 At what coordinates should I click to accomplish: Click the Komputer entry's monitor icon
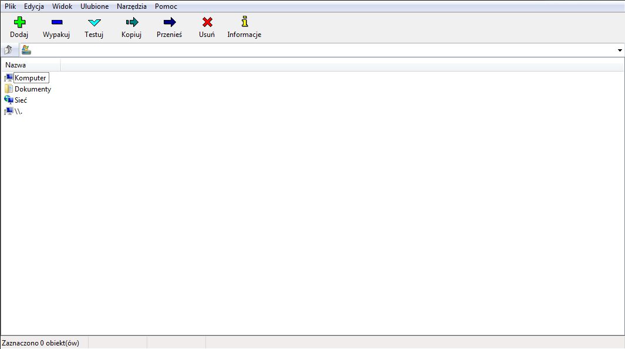pyautogui.click(x=8, y=77)
